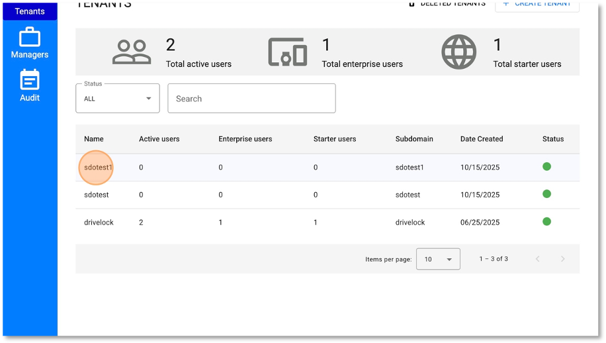Sort by Active users column header
This screenshot has width=606, height=343.
coord(159,139)
